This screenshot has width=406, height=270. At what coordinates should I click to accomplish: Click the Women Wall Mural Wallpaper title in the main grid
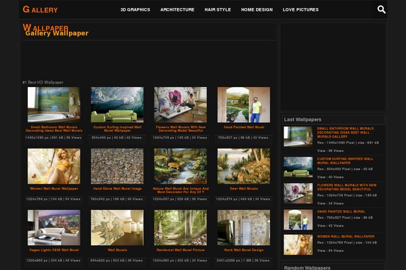pos(54,188)
